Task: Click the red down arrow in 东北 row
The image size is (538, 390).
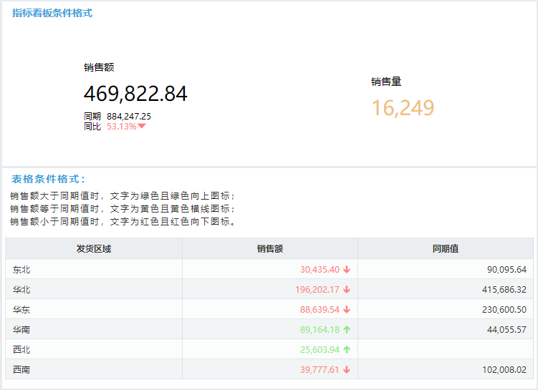Action: [x=347, y=269]
